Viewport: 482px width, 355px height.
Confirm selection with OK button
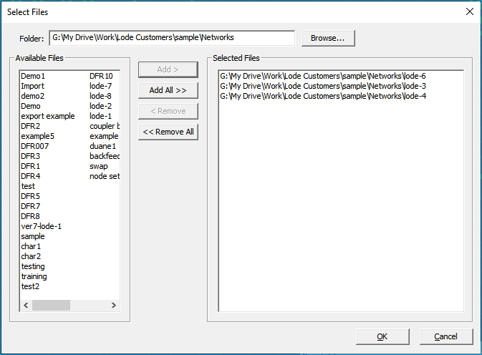pyautogui.click(x=382, y=336)
